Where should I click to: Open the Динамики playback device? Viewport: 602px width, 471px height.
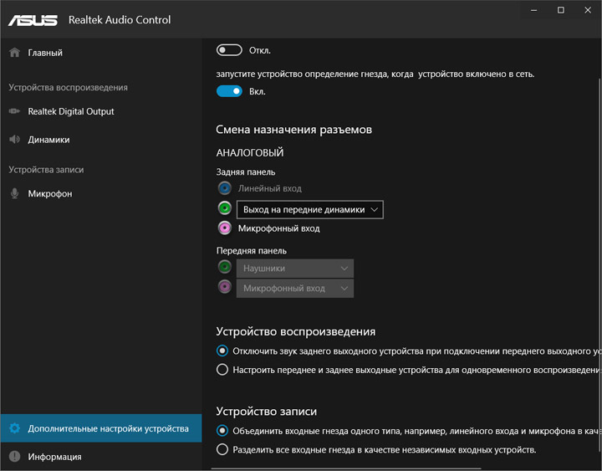click(x=48, y=140)
